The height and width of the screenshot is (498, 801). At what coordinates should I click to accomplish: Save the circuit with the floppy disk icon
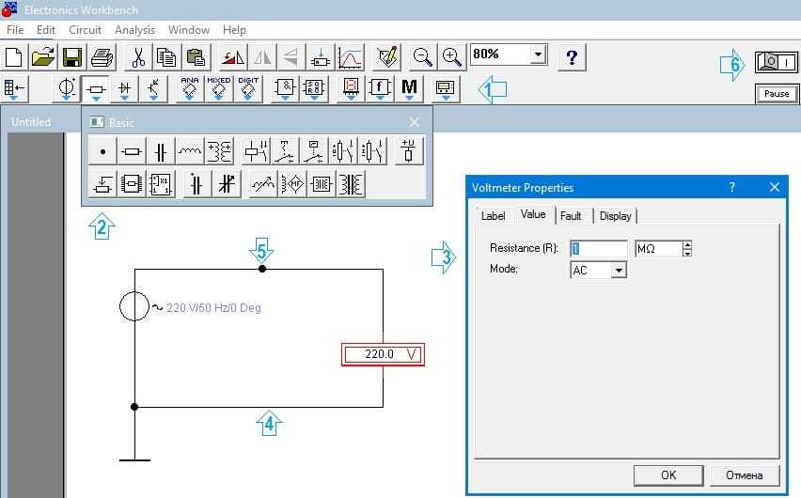click(72, 57)
